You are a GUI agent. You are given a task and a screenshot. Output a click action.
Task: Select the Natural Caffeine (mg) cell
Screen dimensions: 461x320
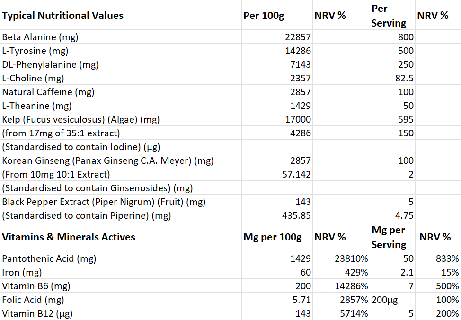pyautogui.click(x=121, y=92)
